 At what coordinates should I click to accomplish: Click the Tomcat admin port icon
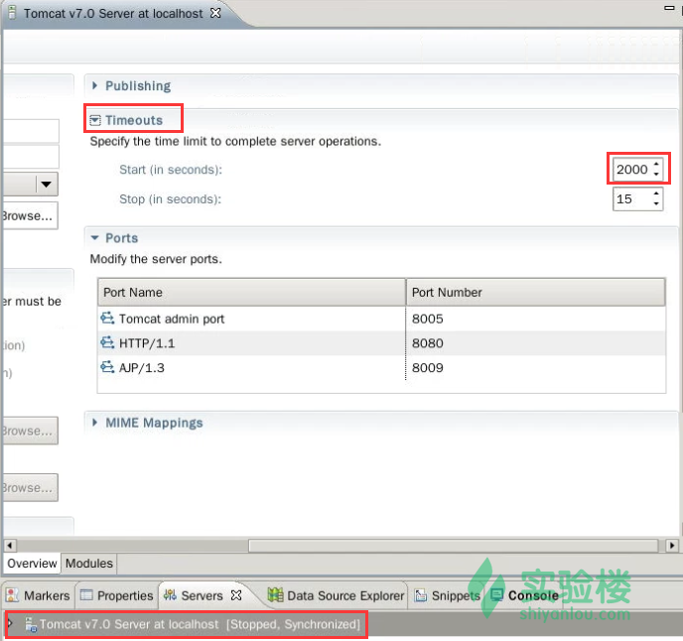(x=107, y=319)
